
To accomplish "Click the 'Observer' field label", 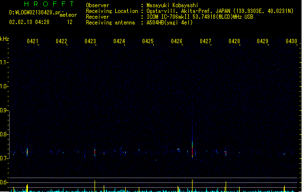I will [x=97, y=5].
